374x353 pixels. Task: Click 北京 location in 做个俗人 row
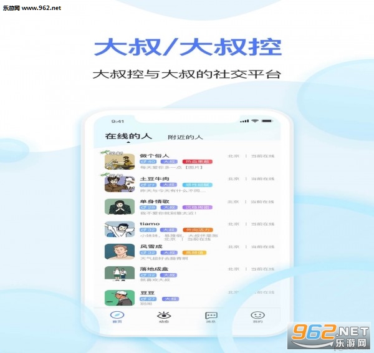(233, 156)
